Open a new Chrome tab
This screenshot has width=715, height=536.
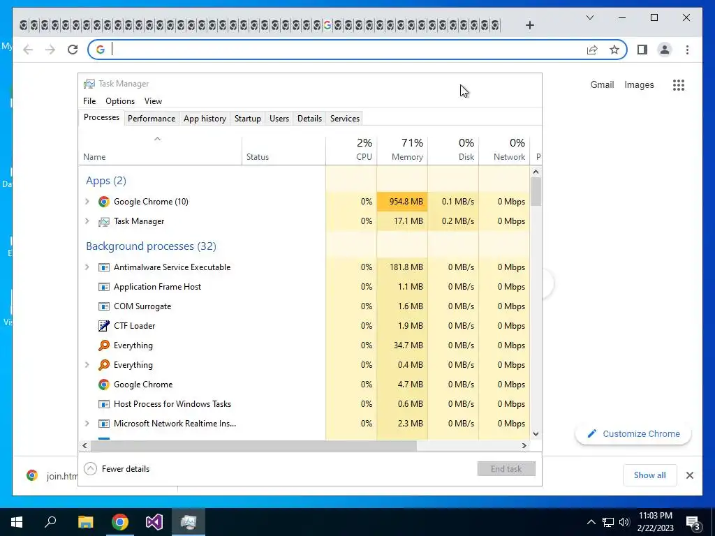click(529, 25)
